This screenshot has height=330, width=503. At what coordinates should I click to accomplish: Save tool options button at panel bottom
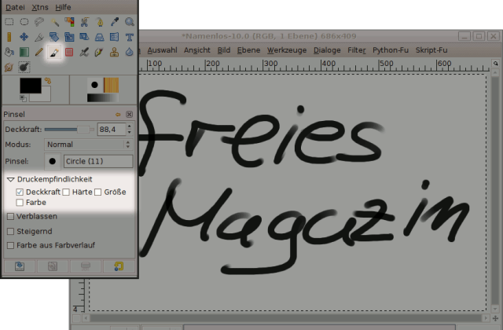coord(20,266)
